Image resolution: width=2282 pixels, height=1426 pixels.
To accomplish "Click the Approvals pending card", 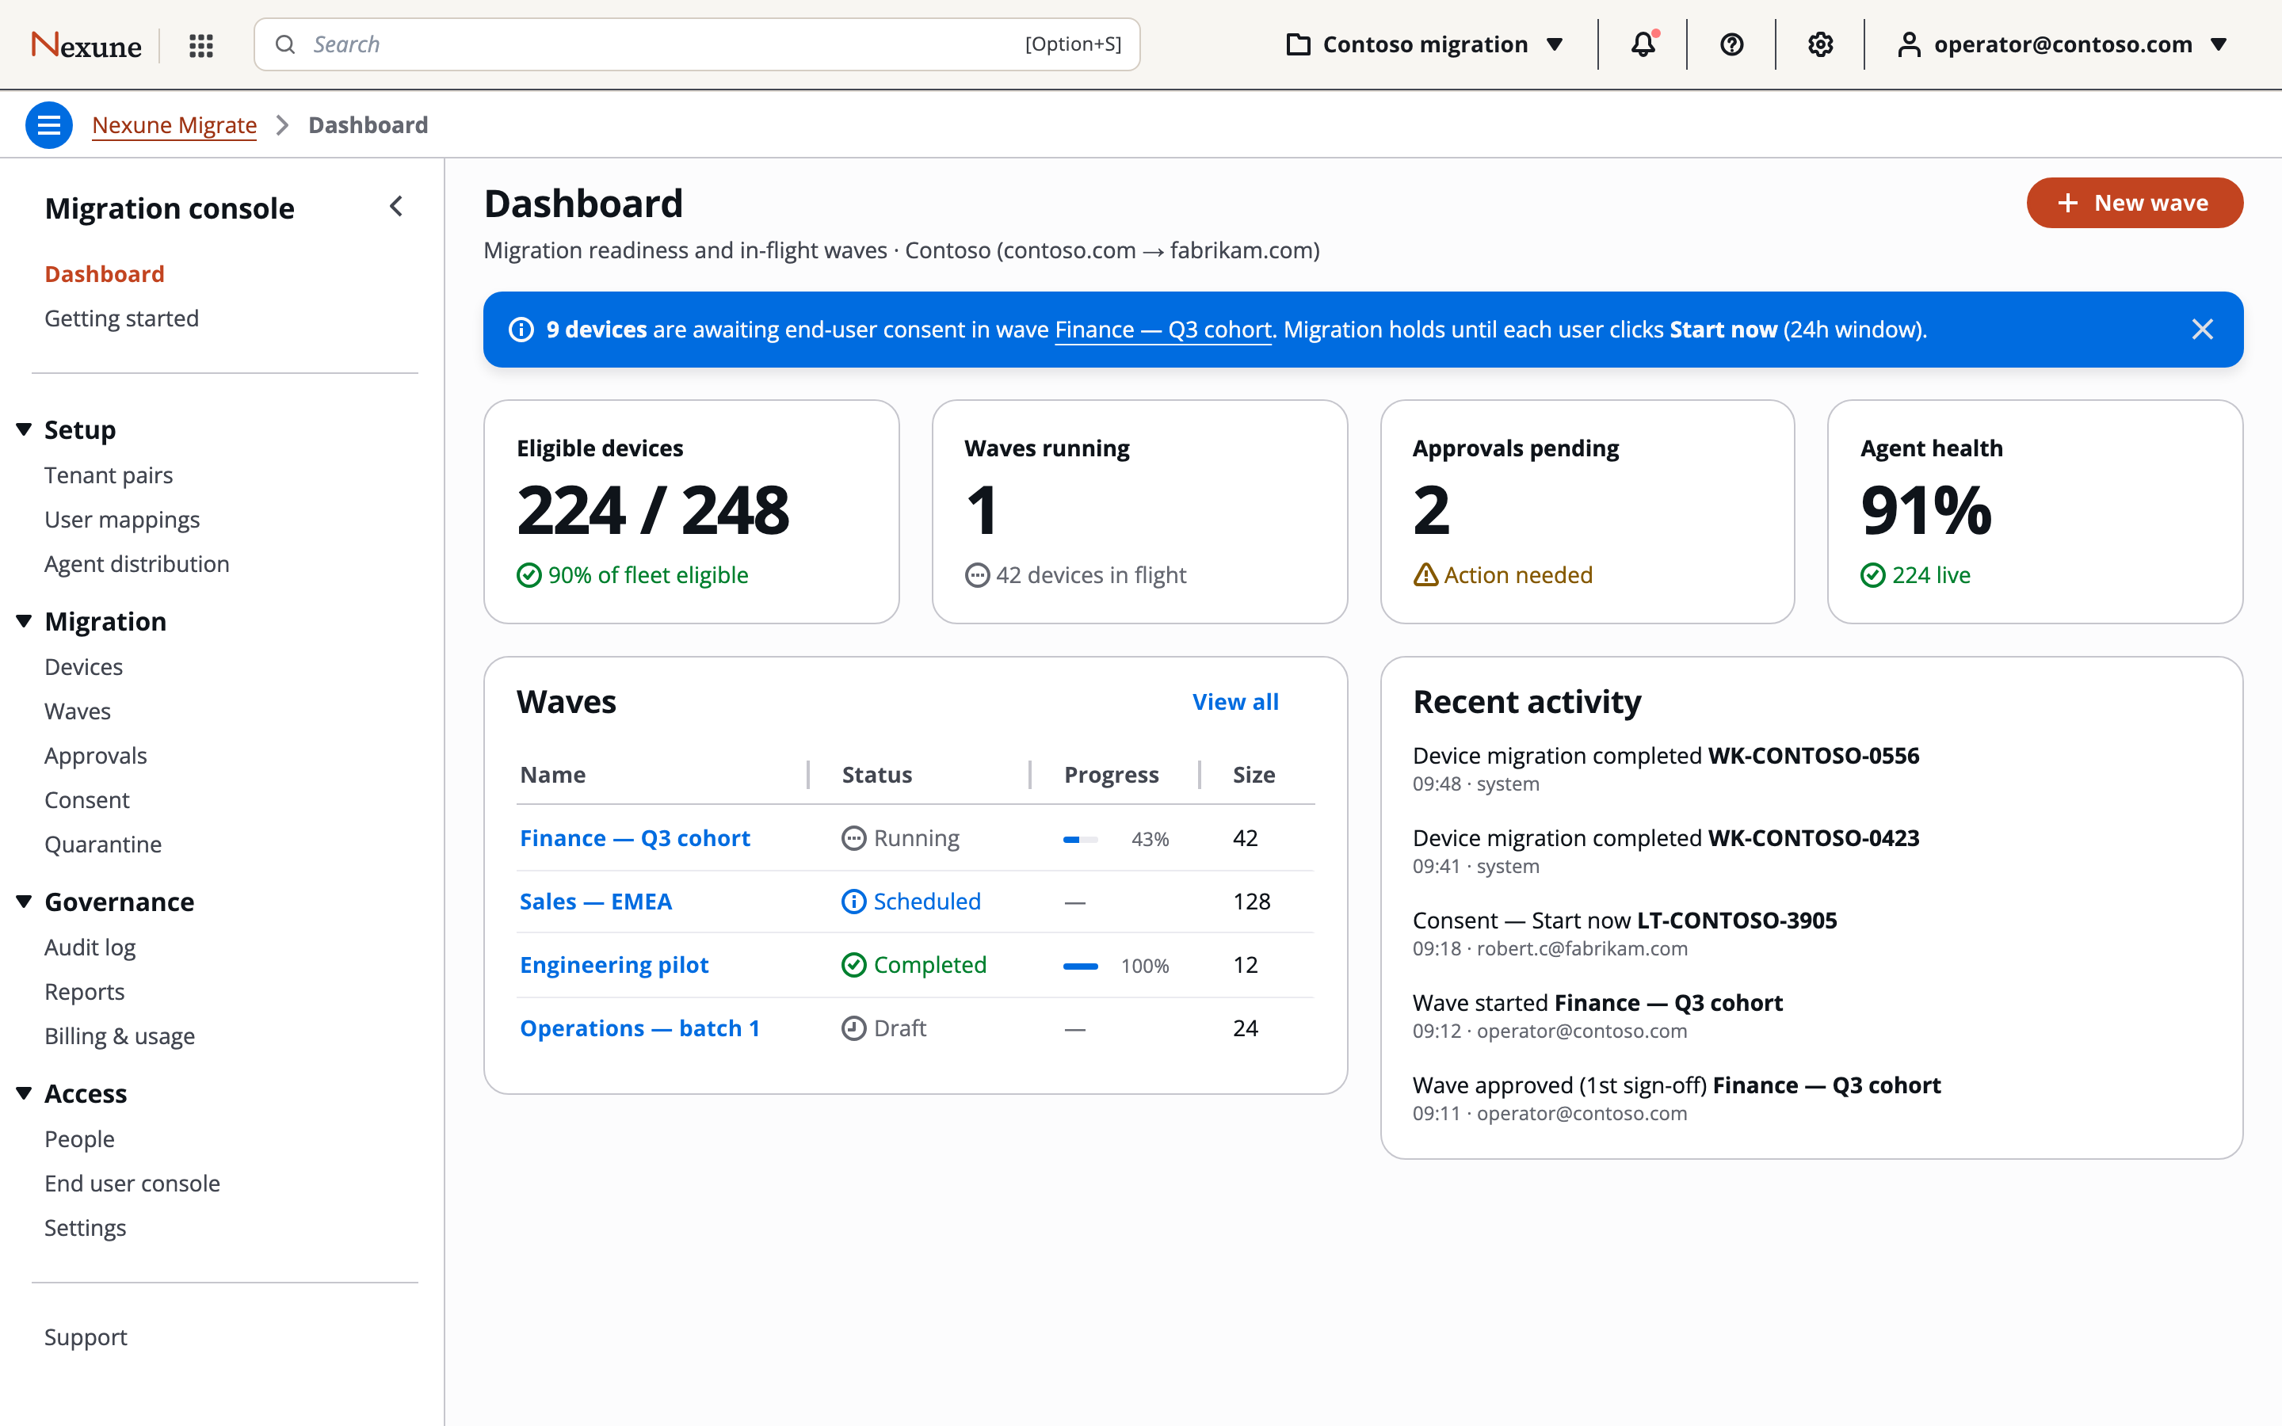I will tap(1587, 511).
